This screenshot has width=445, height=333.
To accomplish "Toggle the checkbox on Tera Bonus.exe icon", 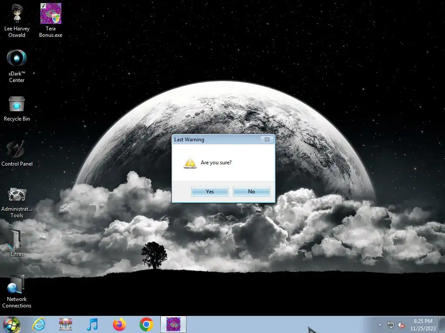I will 43,6.
